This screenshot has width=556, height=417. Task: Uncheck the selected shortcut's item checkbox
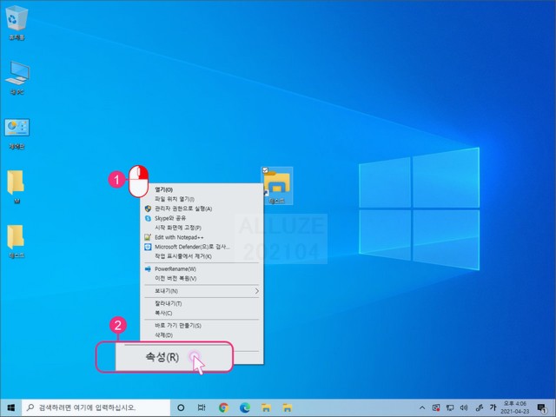coord(265,170)
